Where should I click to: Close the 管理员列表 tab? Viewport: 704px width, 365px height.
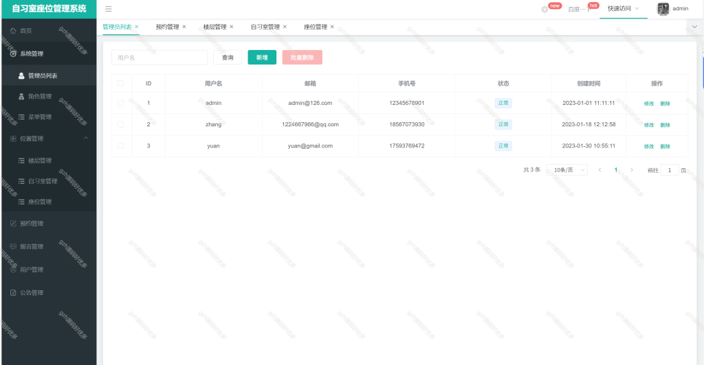pos(137,27)
